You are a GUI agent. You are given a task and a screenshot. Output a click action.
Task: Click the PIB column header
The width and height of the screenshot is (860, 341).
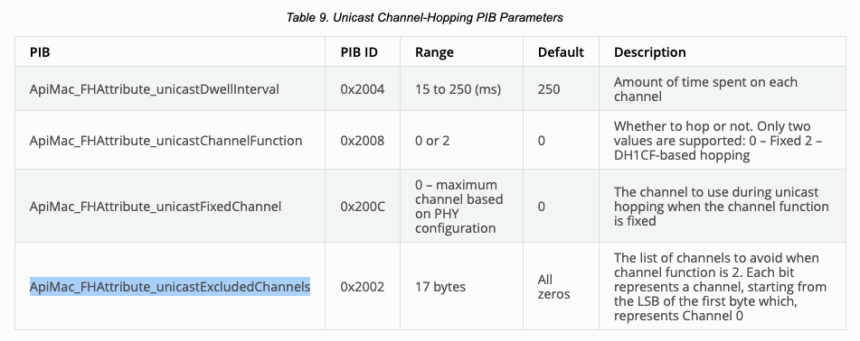tap(40, 52)
